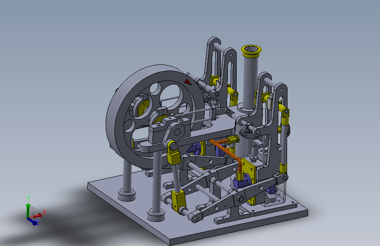Select the yellow flange atop the vertical chimney
Viewport: 380px width, 246px height.
click(251, 51)
